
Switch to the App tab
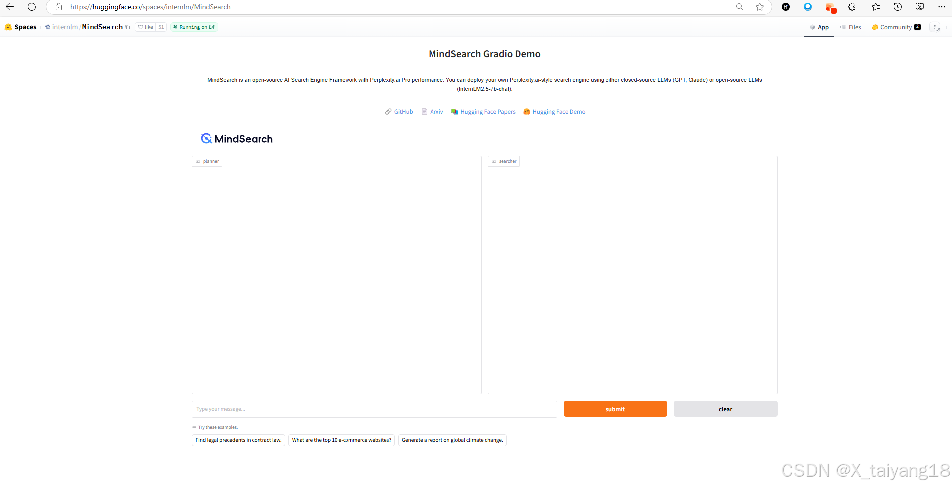[x=819, y=27]
